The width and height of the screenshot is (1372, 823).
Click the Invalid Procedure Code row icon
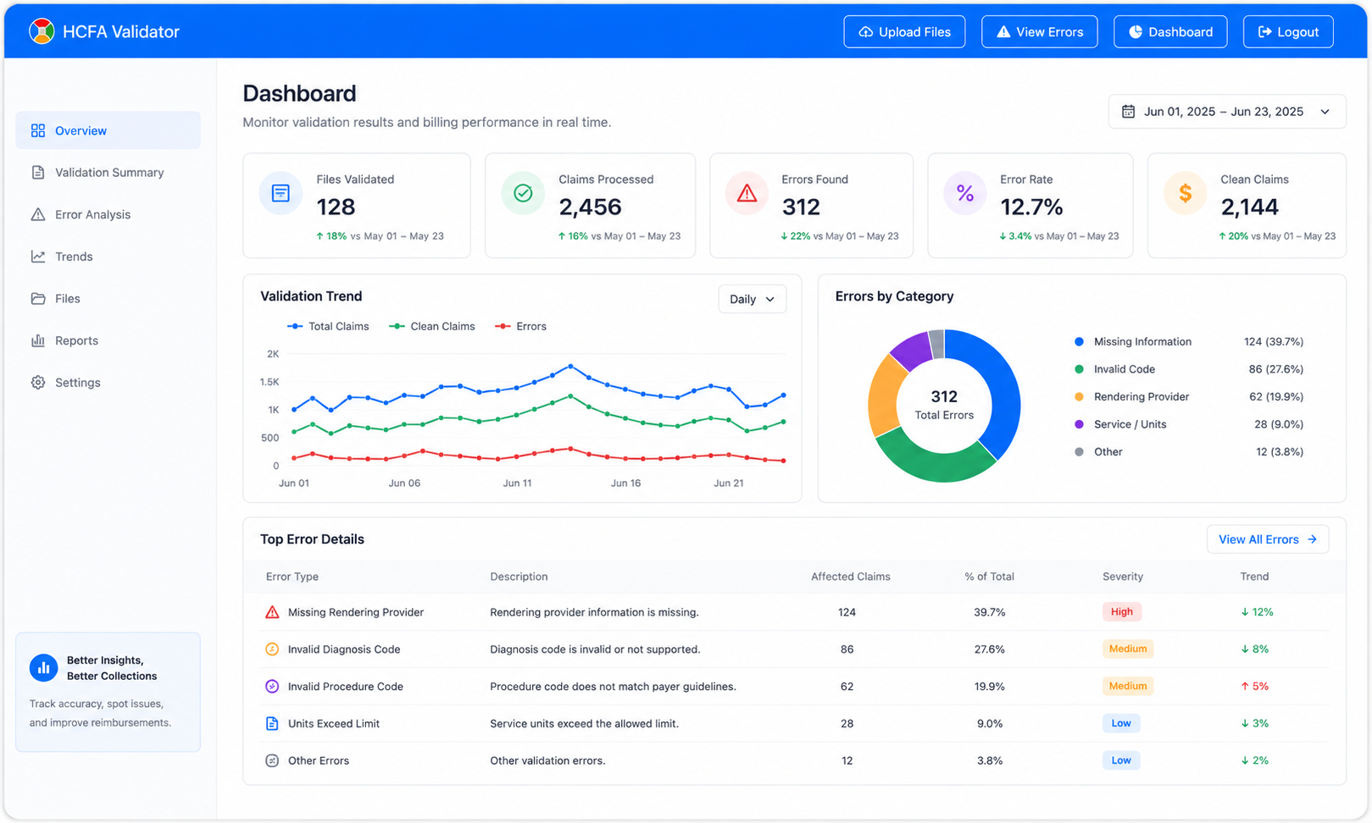coord(272,687)
